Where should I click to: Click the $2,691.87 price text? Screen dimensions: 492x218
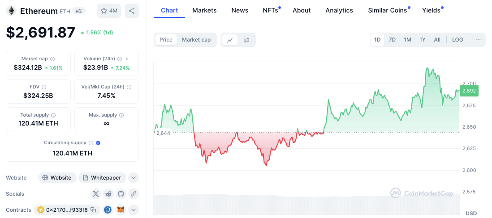click(41, 33)
